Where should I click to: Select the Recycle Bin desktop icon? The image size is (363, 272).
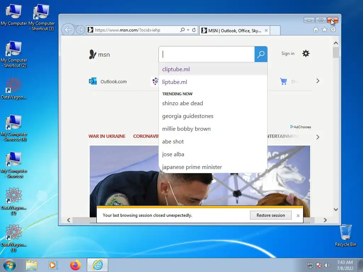345,235
